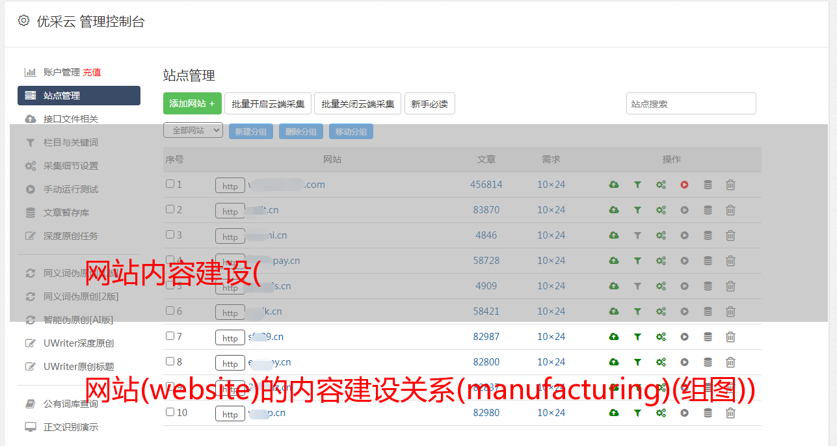The image size is (837, 446).
Task: Open gear settings icon for the 4909 site
Action: [x=661, y=286]
